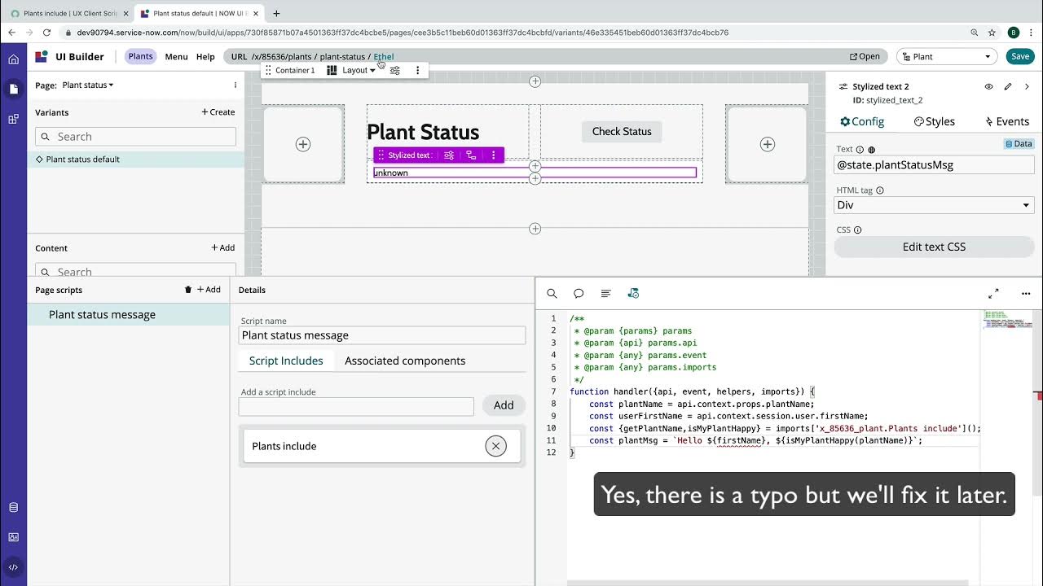This screenshot has width=1043, height=586.
Task: Click plus on the lower canvas divider
Action: [535, 229]
